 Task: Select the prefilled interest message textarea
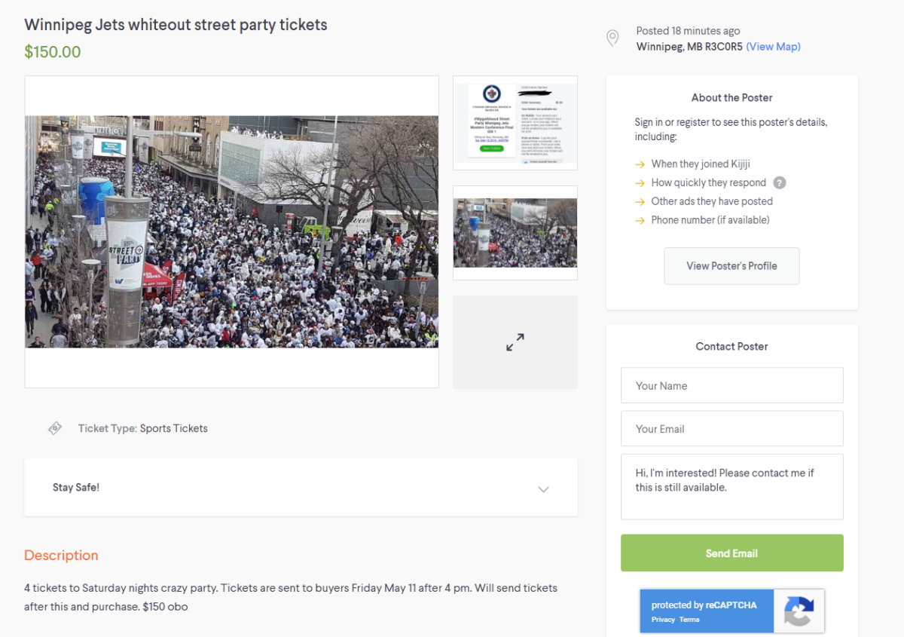pyautogui.click(x=731, y=486)
